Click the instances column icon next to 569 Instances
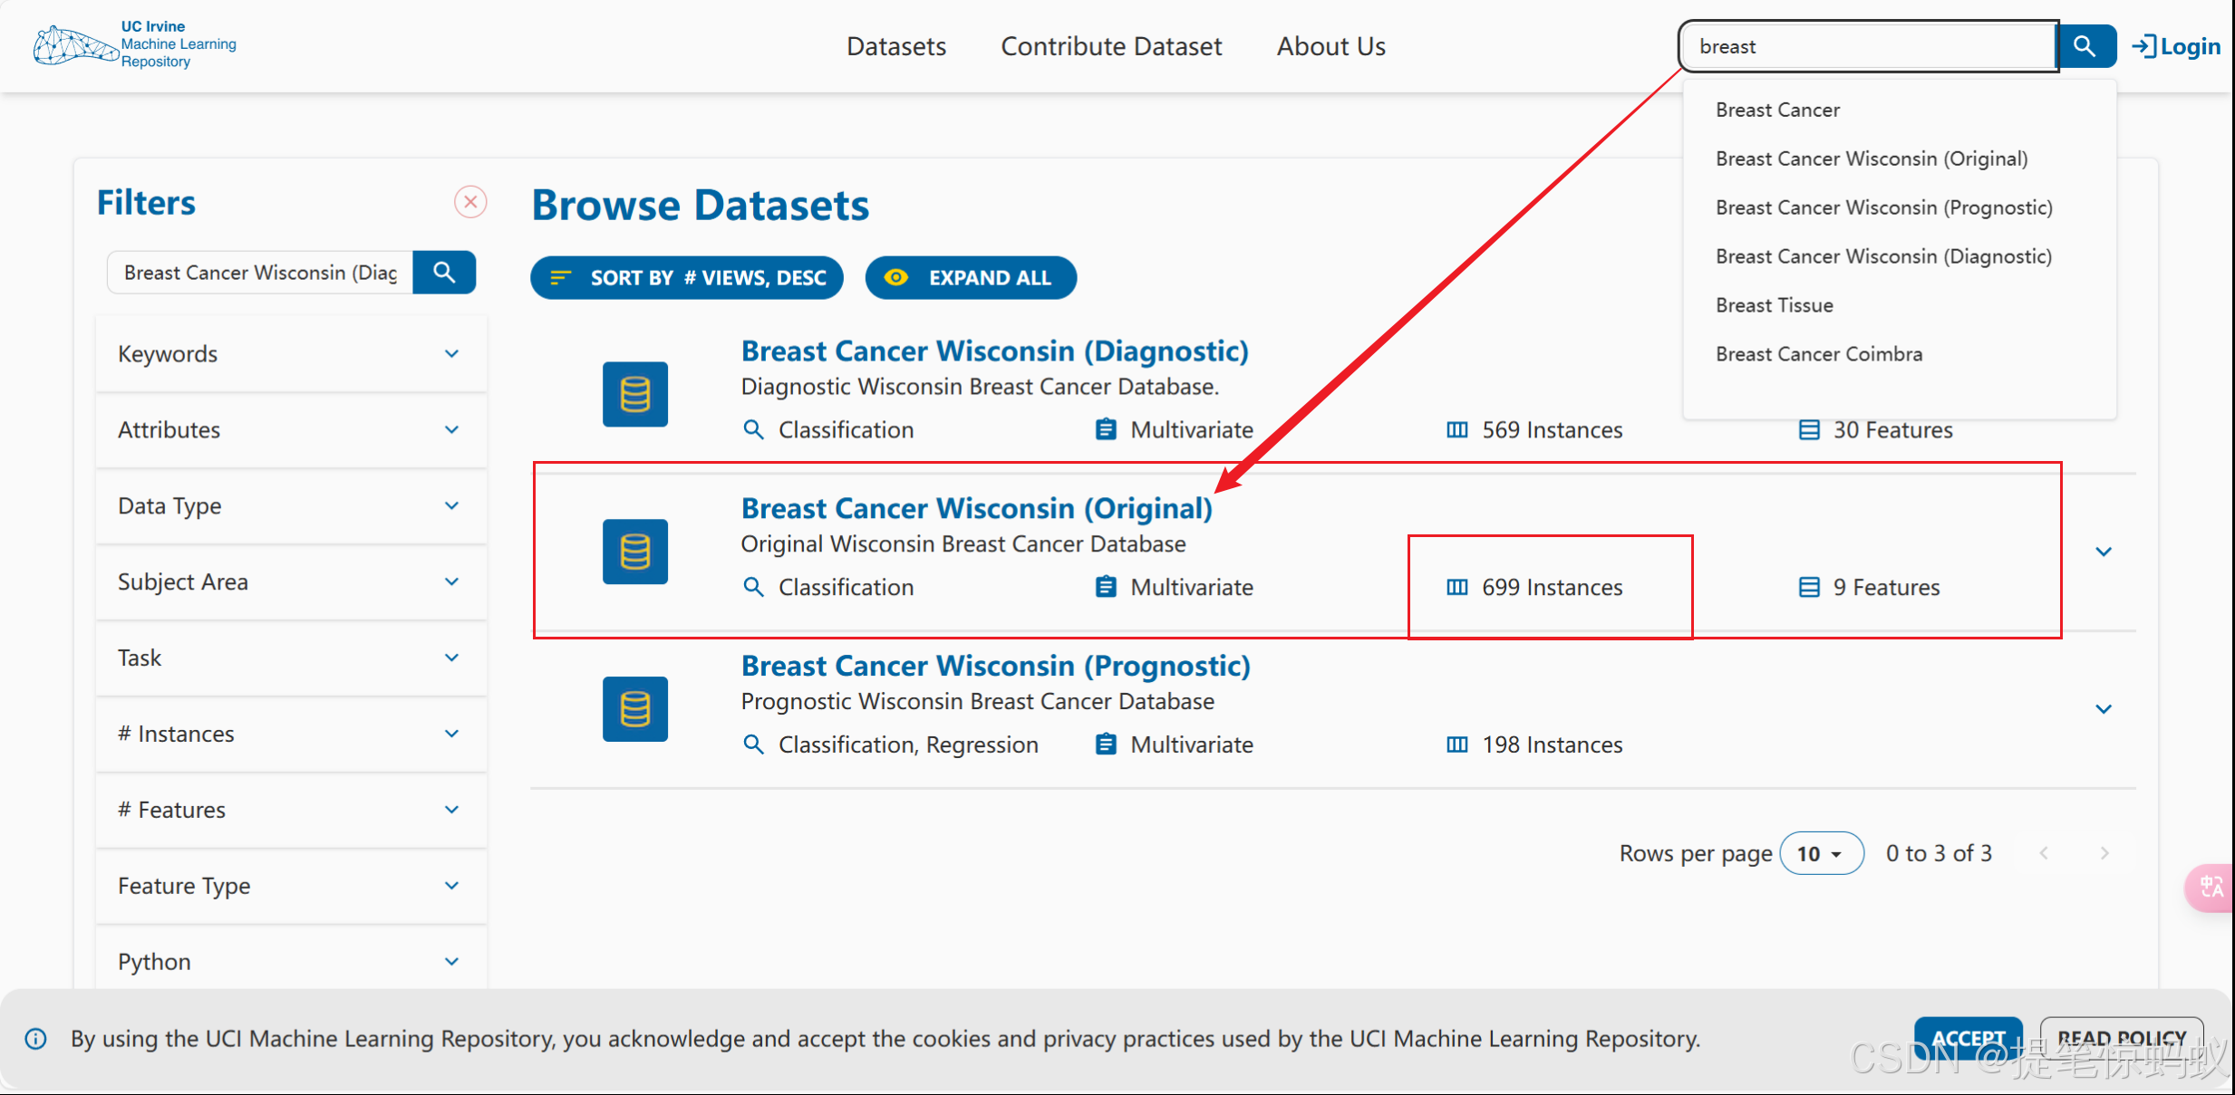Screen dimensions: 2235x1095 click(1457, 429)
